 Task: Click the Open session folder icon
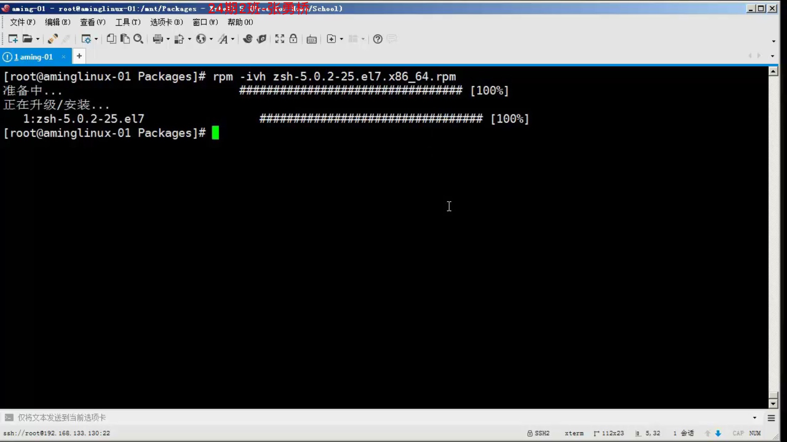[x=27, y=39]
